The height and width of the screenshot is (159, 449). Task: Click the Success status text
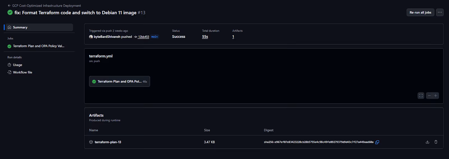178,37
